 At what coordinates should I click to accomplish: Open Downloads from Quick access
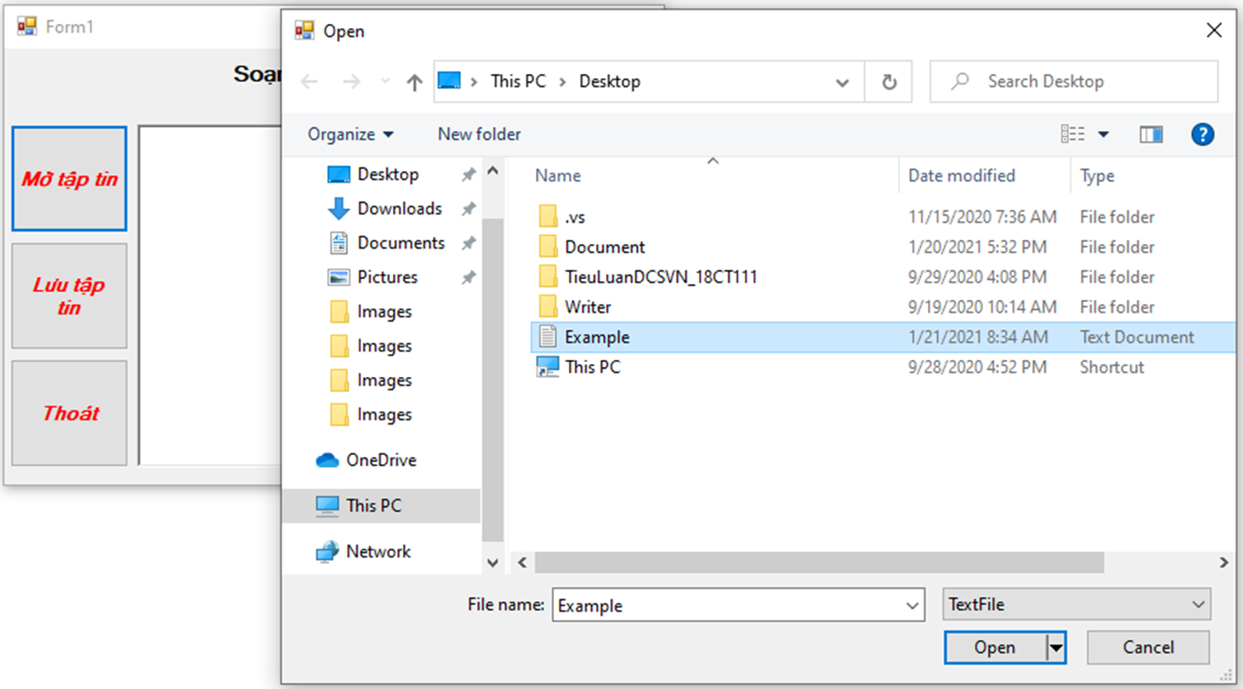pos(399,209)
